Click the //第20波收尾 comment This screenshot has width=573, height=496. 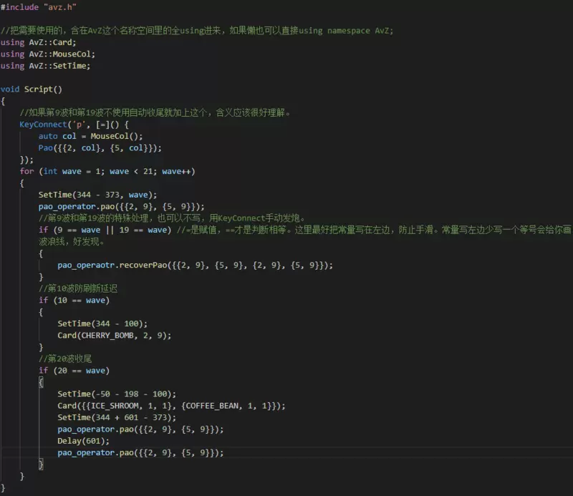pyautogui.click(x=65, y=359)
